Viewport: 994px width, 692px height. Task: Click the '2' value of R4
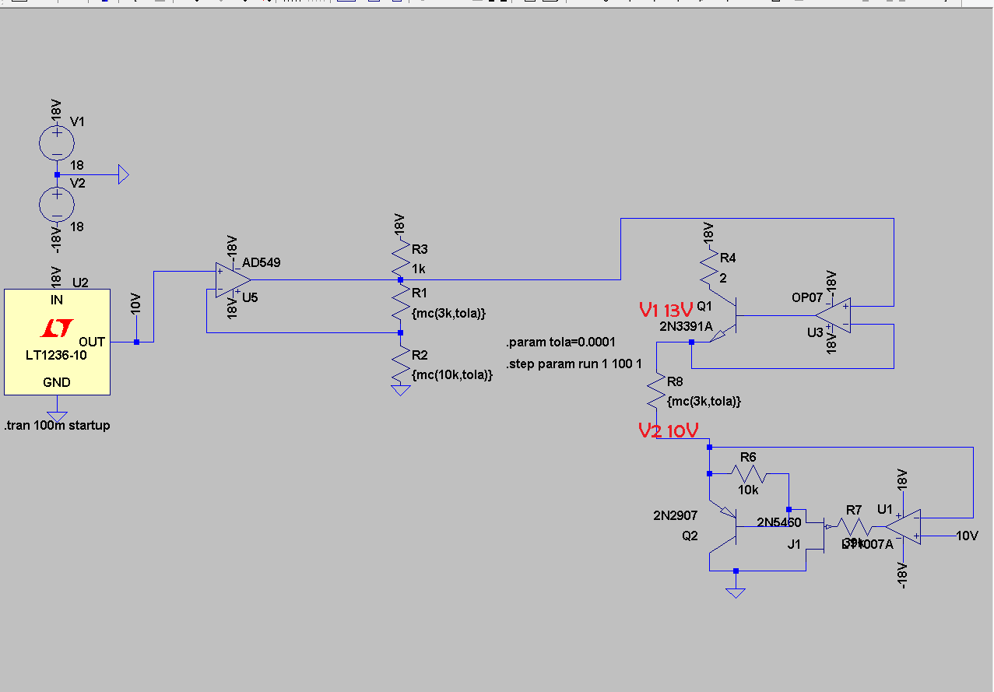point(723,278)
